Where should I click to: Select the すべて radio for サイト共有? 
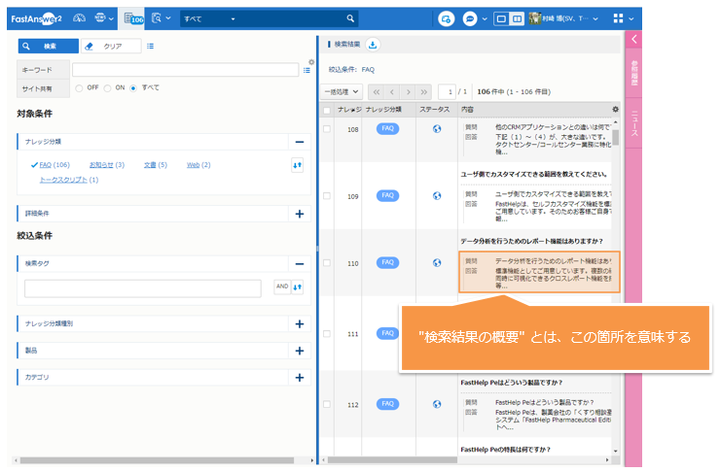click(x=134, y=87)
